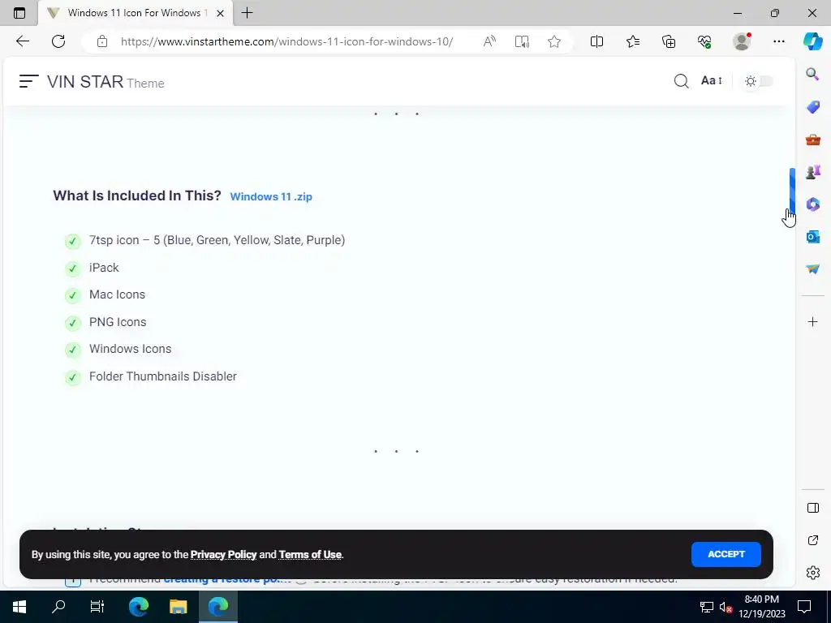Open a new browser tab

[247, 13]
